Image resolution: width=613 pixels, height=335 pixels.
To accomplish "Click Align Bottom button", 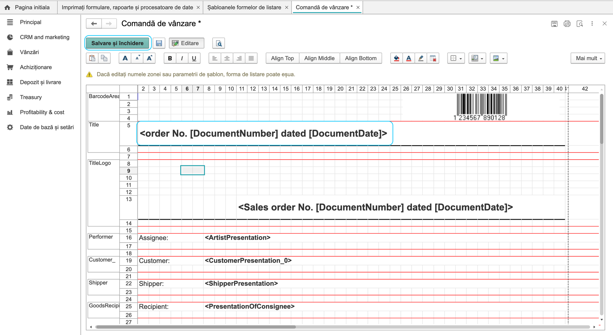I will 361,58.
